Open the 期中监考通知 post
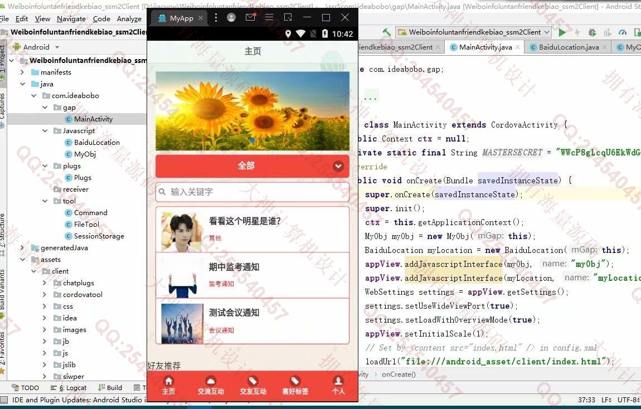 [x=252, y=275]
